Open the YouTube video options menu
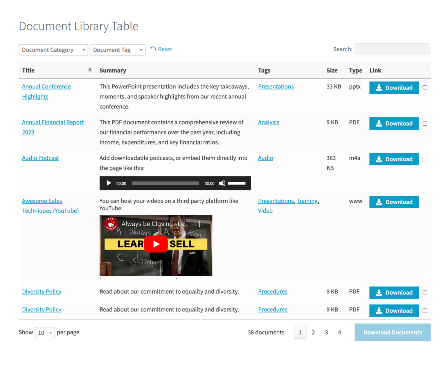This screenshot has width=446, height=370. point(199,224)
